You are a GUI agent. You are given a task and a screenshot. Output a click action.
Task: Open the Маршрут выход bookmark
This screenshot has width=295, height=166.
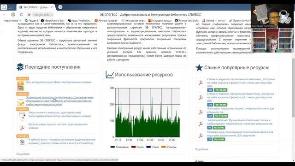[x=160, y=20]
